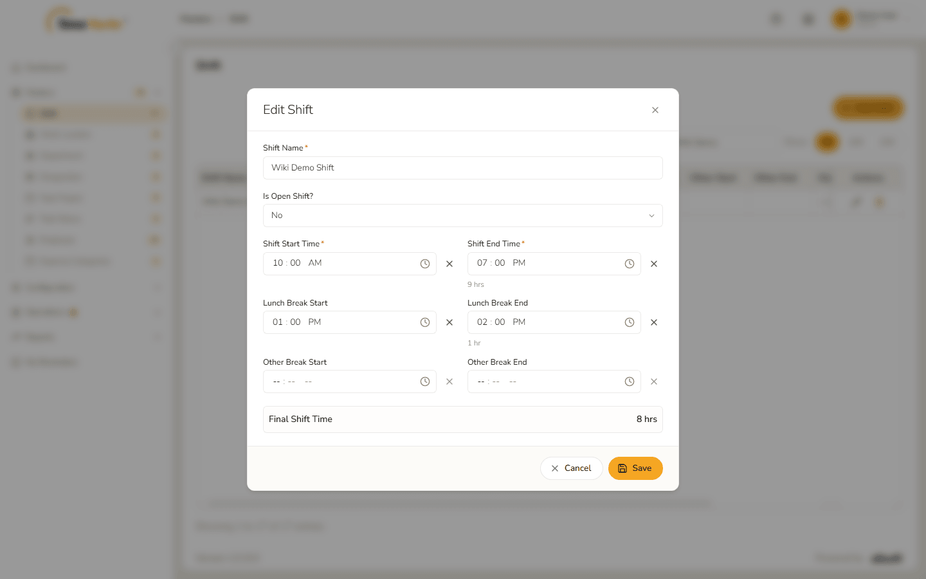This screenshot has width=926, height=579.
Task: Select the hour 07 in Shift End Time
Action: pos(482,263)
